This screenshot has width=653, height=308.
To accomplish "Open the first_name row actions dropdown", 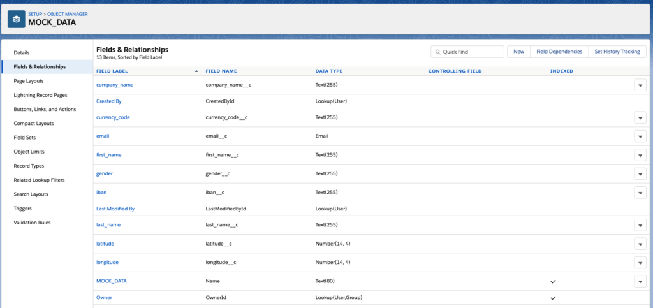I will click(640, 155).
